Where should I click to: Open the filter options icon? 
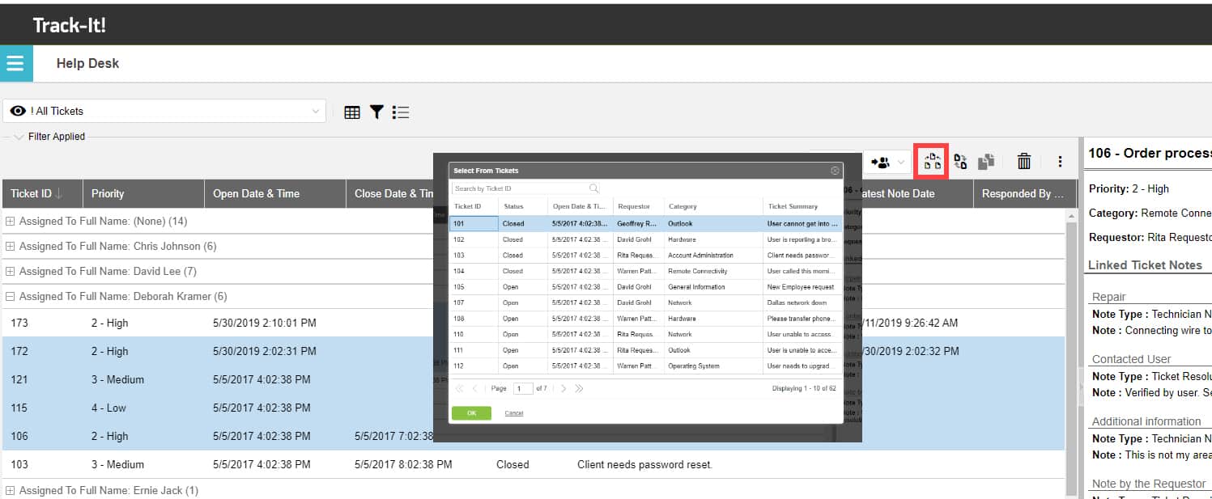[x=376, y=112]
